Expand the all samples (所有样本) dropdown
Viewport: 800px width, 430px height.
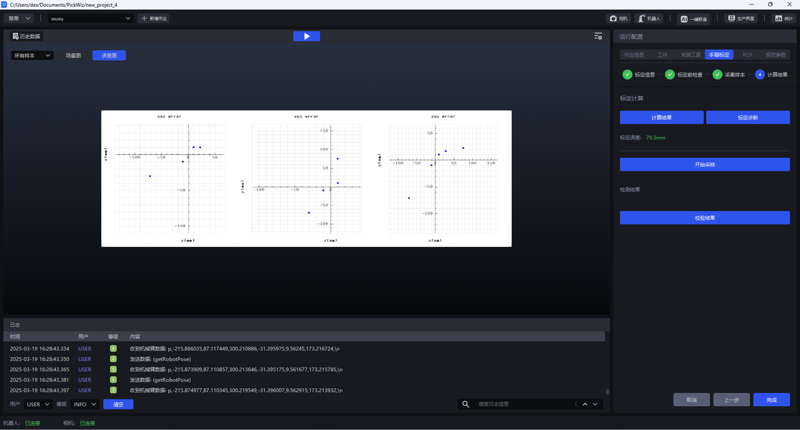[32, 56]
